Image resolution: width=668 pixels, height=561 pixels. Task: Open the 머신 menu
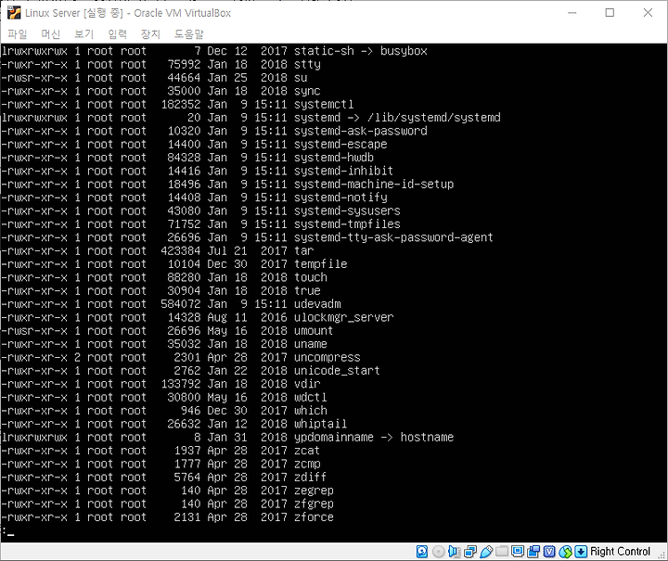click(50, 34)
